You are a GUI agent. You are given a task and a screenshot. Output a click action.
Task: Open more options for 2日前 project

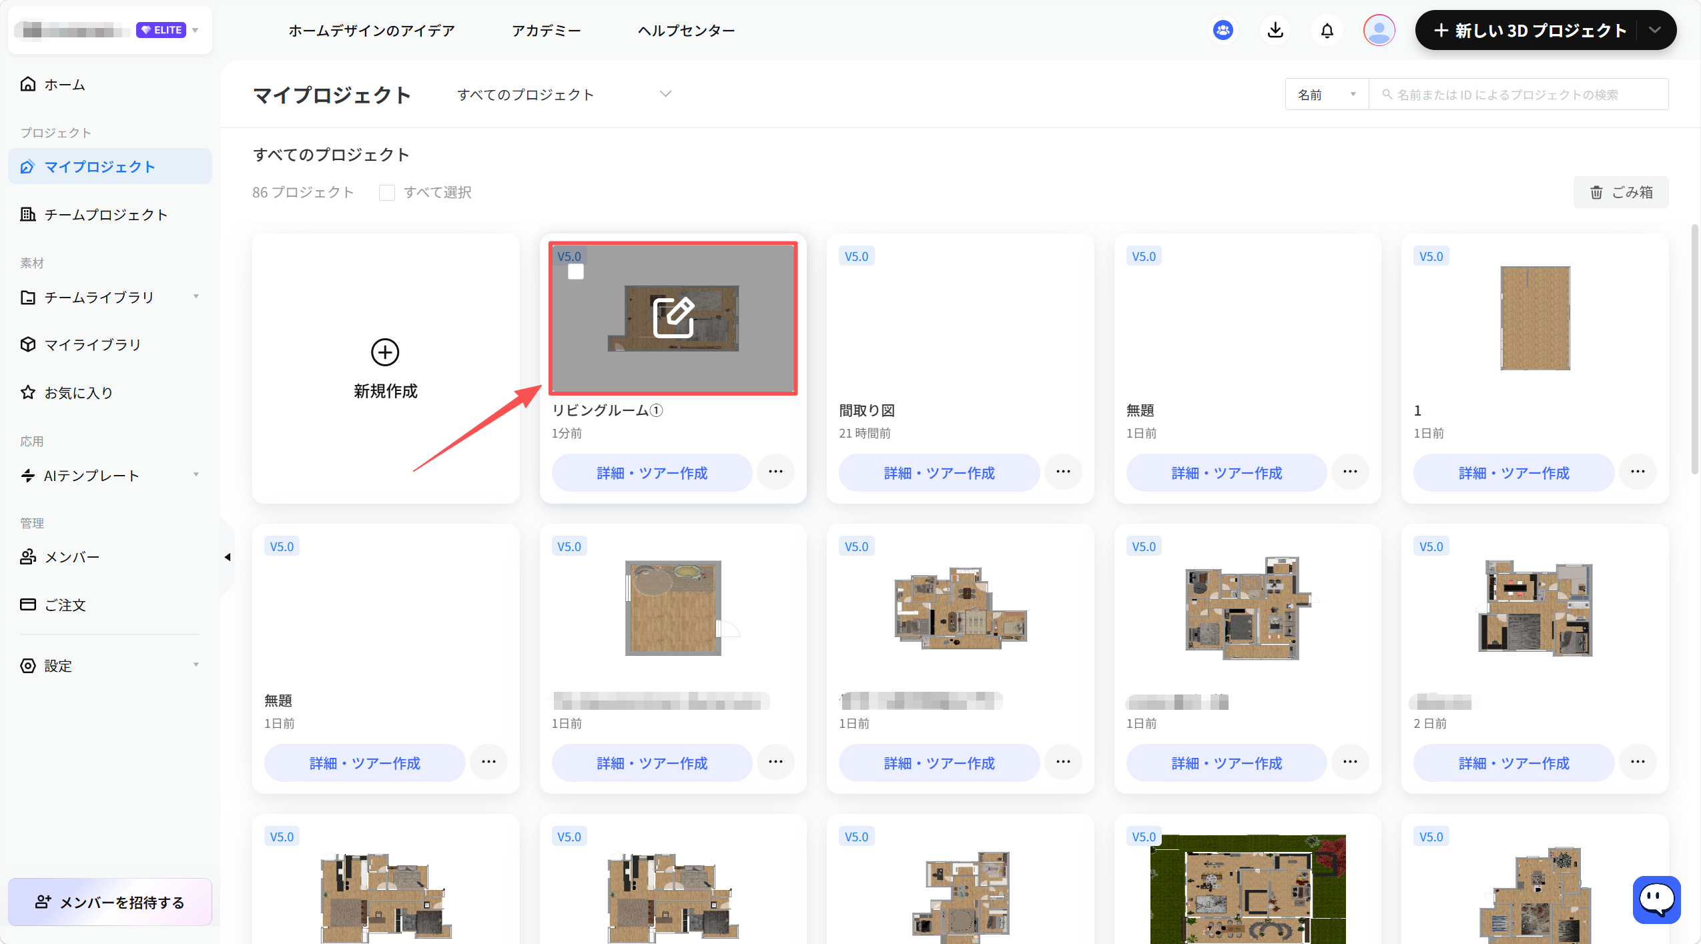1638,762
